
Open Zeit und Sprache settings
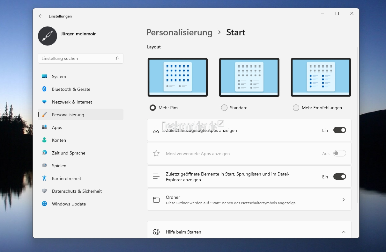[x=81, y=153]
